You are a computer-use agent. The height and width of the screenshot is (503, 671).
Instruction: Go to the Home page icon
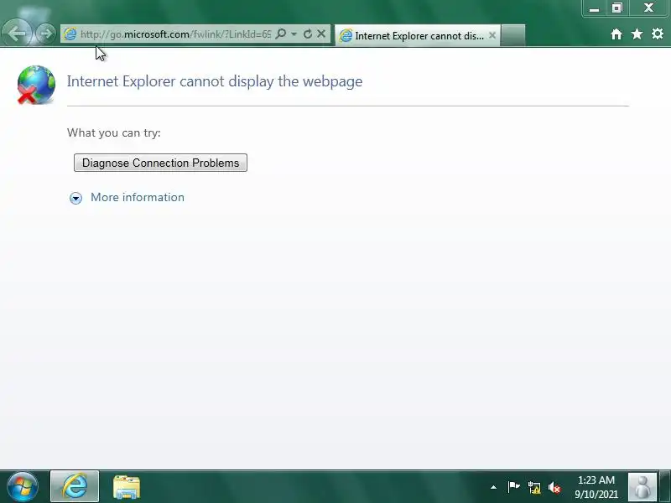click(616, 34)
